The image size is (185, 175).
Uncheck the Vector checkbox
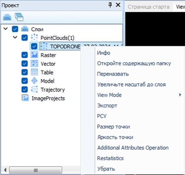(25, 64)
